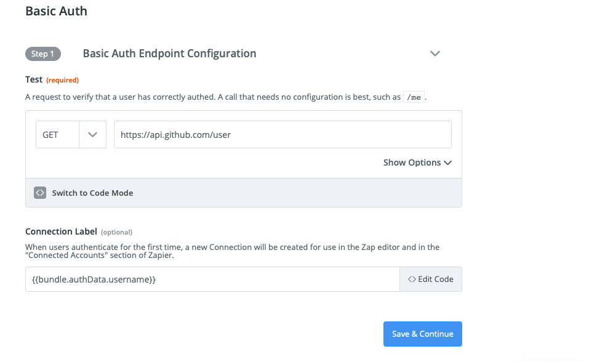Collapse the Basic Auth Endpoint Configuration section
Screen dimensions: 589x362
click(435, 54)
